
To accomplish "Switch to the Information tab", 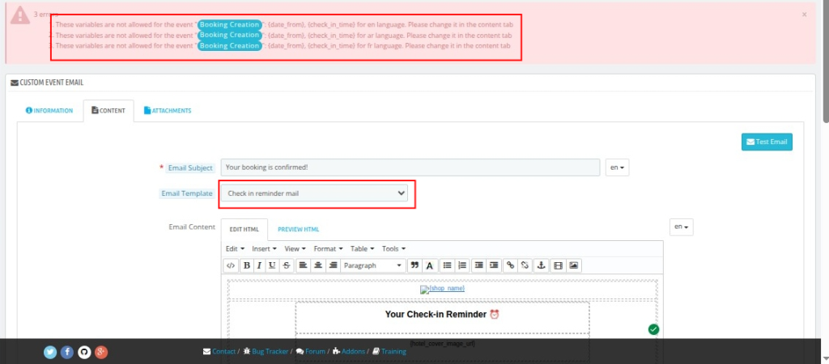I will 49,111.
